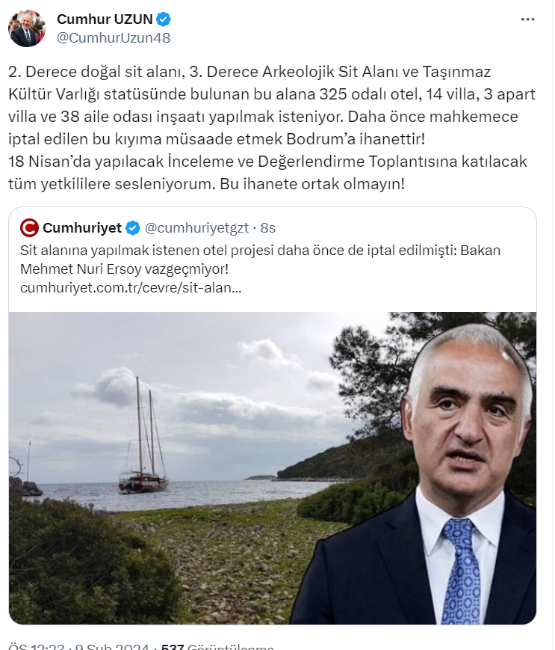
Task: Open the Cumhuriyet account name
Action: pyautogui.click(x=82, y=228)
